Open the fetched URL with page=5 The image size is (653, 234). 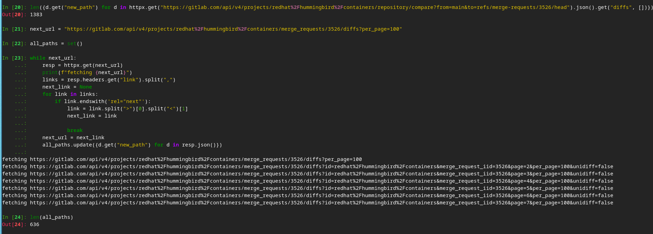coord(321,188)
